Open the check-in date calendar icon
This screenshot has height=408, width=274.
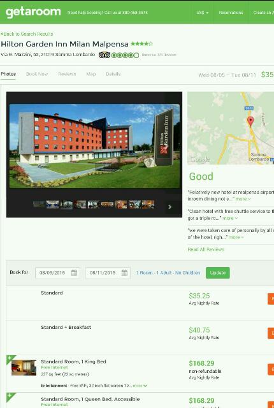(x=74, y=273)
